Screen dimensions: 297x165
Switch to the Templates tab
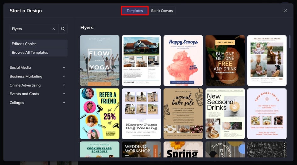(135, 11)
